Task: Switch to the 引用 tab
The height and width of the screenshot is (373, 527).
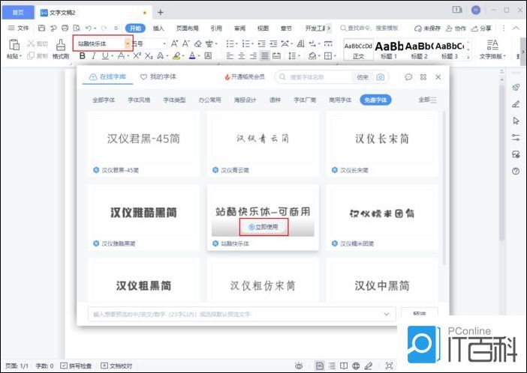Action: [216, 28]
